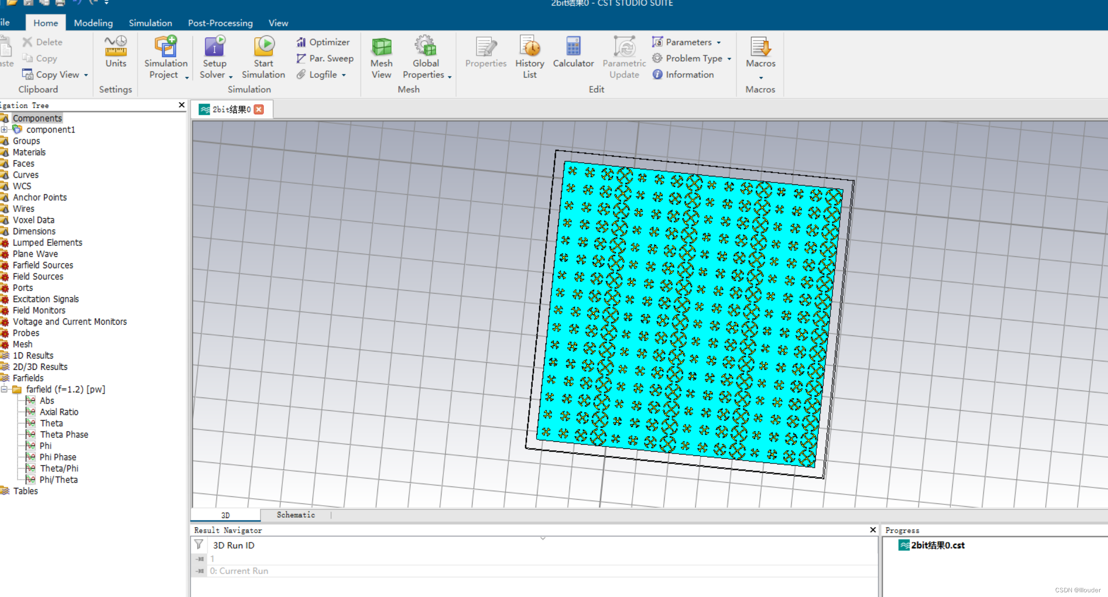Image resolution: width=1108 pixels, height=597 pixels.
Task: Open the Setup Solver dropdown arrow
Action: [x=231, y=76]
